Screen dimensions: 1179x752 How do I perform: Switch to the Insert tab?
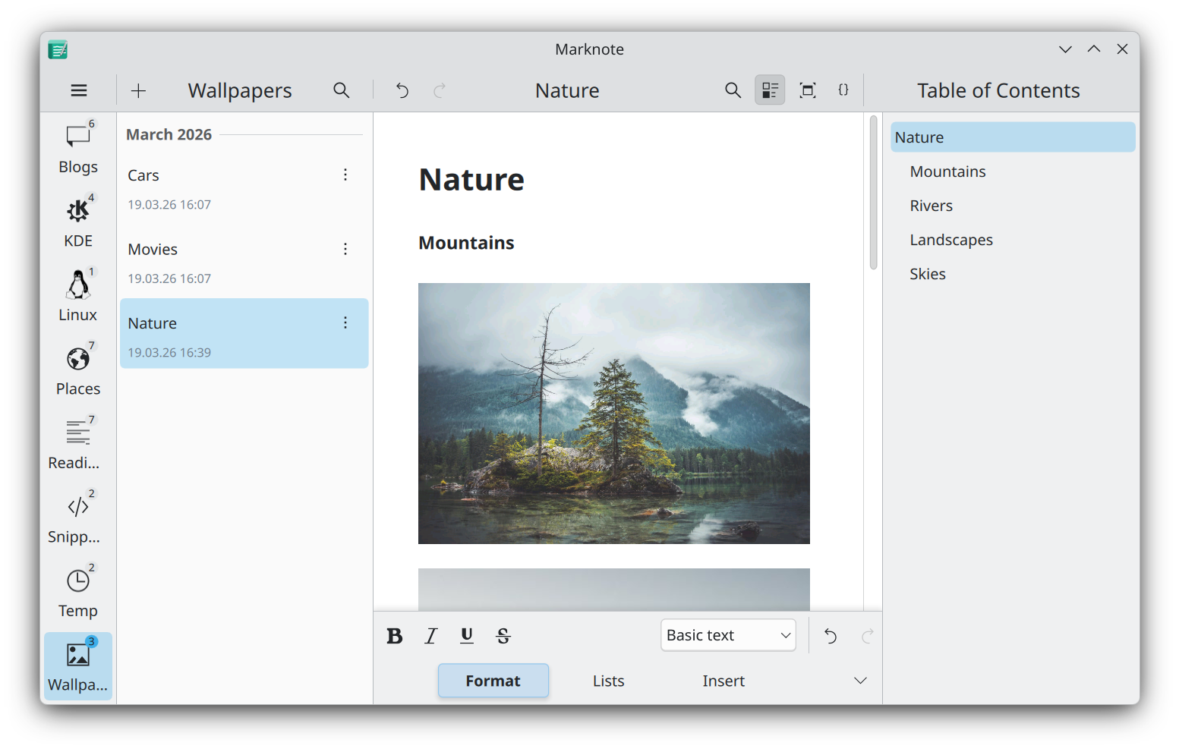tap(723, 681)
